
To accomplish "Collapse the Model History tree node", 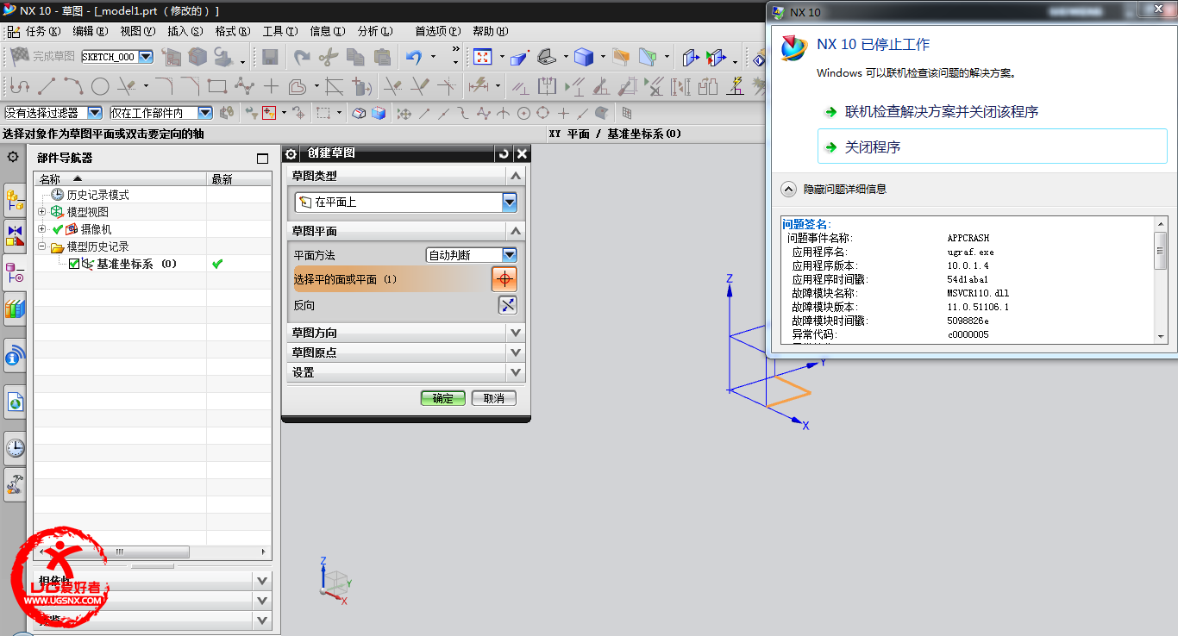I will tap(41, 246).
